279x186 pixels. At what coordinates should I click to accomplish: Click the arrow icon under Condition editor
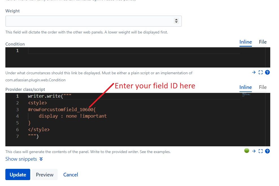pos(254,72)
